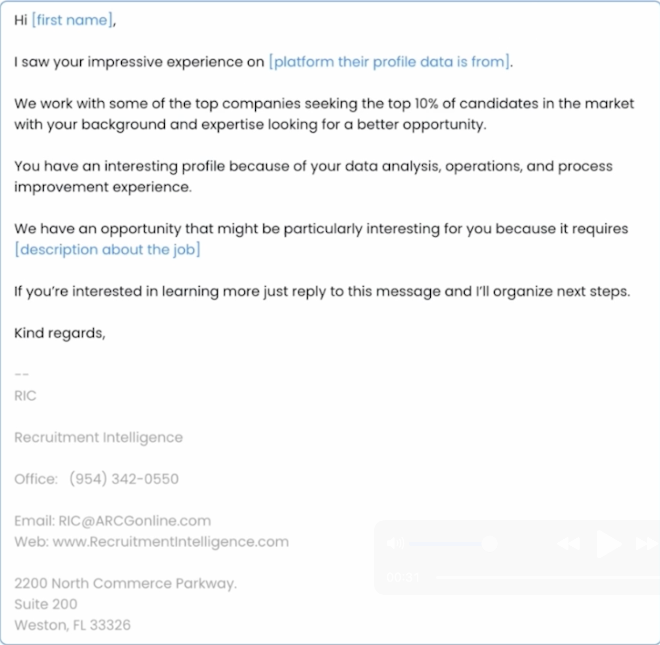Click the volume slider knob
The width and height of the screenshot is (660, 645).
pyautogui.click(x=489, y=543)
